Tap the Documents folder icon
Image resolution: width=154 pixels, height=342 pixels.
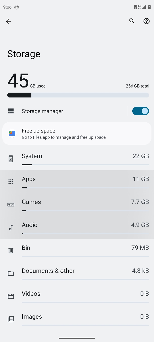coord(11,274)
